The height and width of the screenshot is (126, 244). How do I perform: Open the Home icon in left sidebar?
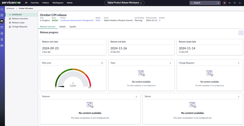pyautogui.click(x=2, y=9)
